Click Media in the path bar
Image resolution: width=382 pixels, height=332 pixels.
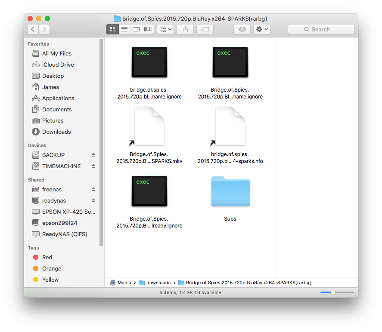click(121, 283)
